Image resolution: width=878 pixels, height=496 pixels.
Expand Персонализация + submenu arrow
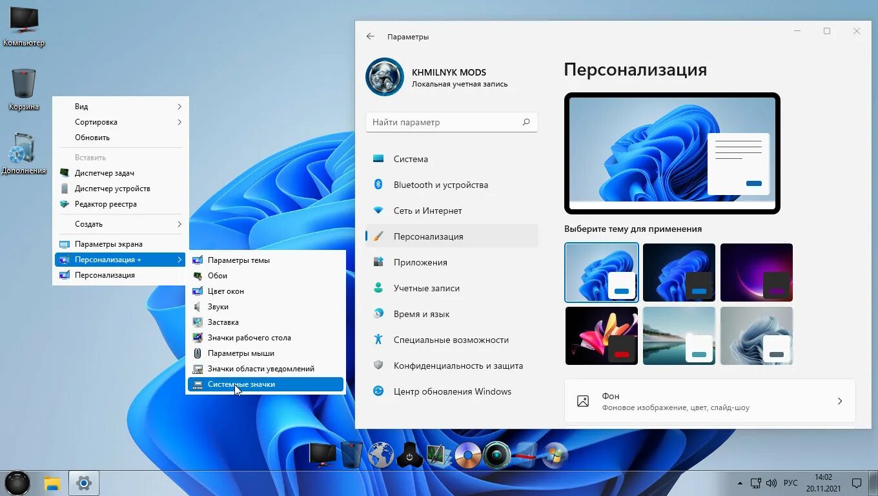point(179,260)
